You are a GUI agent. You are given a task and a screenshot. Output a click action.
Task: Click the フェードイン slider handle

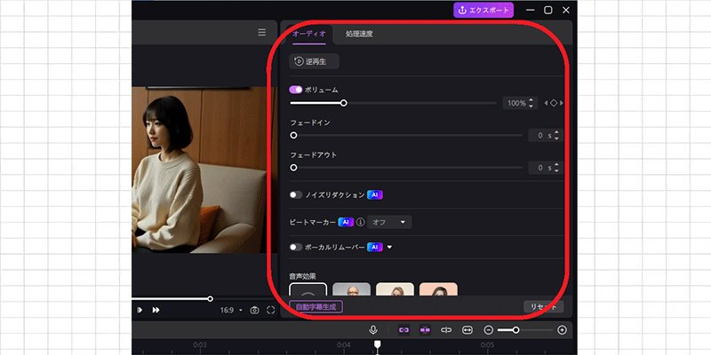pos(293,136)
